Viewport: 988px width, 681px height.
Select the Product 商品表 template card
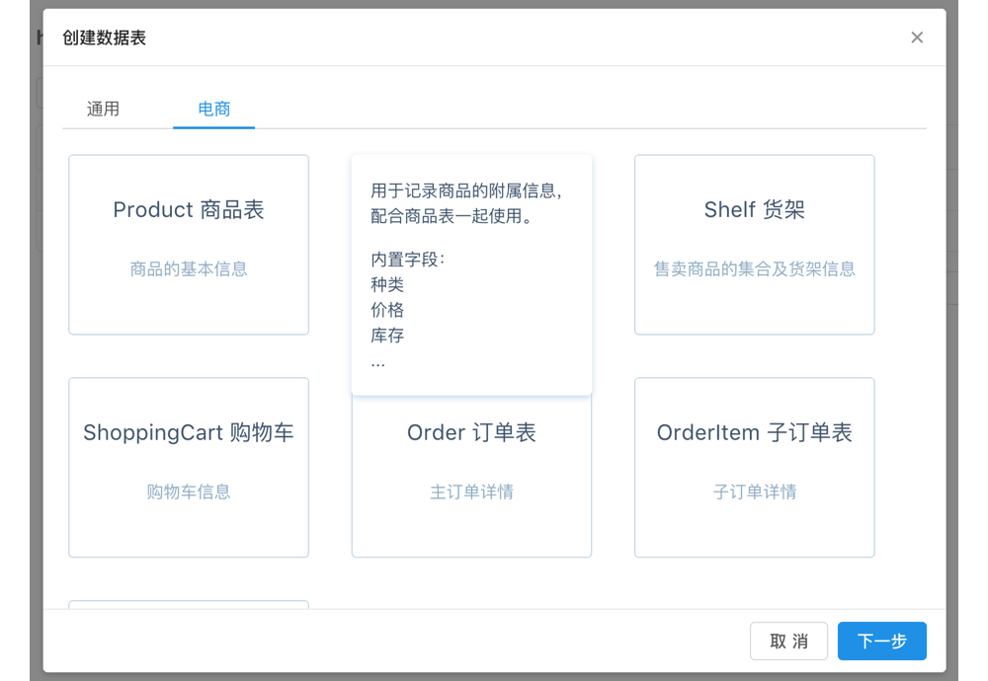[x=188, y=244]
